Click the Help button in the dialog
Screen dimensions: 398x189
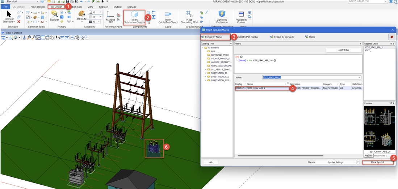click(x=211, y=162)
